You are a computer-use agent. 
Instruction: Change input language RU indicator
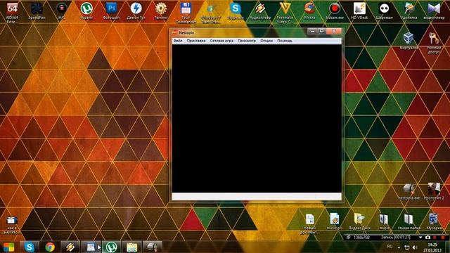pos(390,247)
